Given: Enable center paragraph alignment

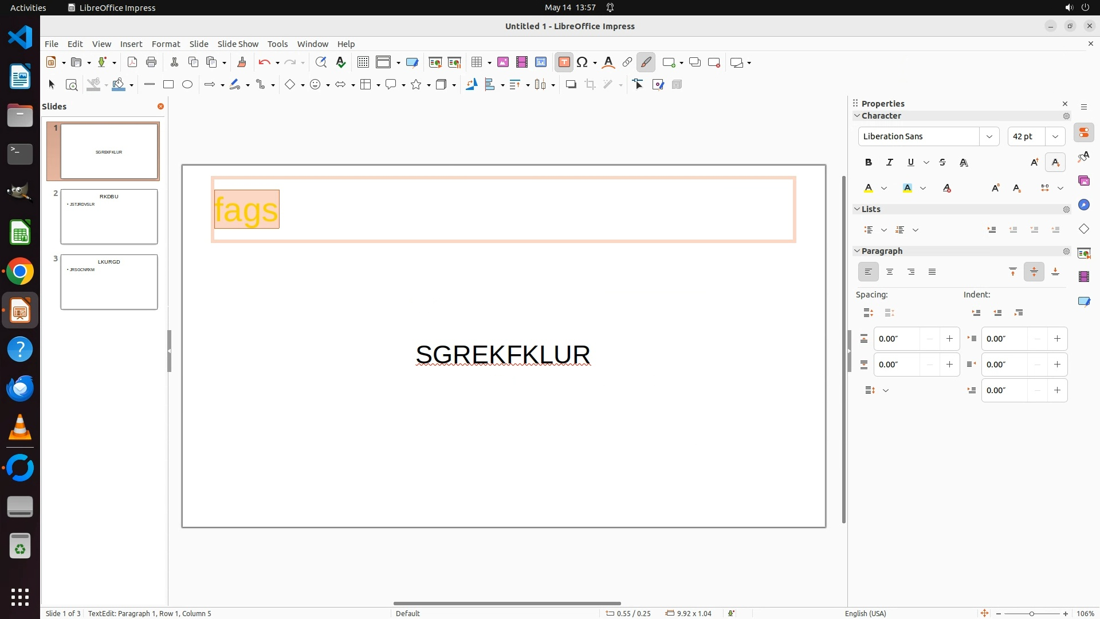Looking at the screenshot, I should coord(889,272).
